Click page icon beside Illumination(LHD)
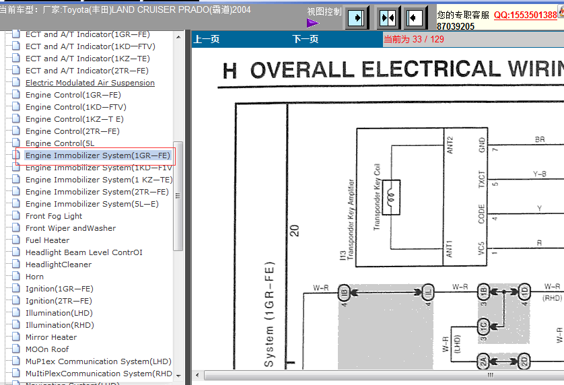Viewport: 564px width, 385px height. point(16,312)
